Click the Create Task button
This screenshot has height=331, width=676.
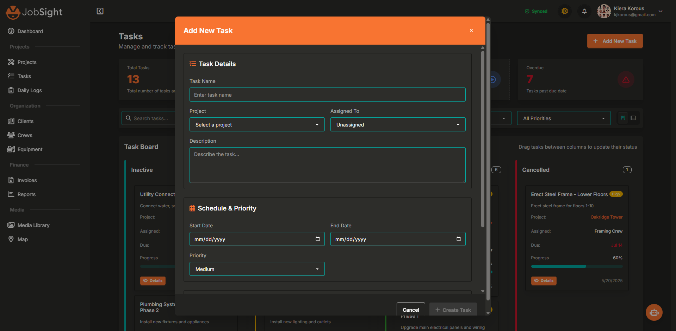click(453, 310)
